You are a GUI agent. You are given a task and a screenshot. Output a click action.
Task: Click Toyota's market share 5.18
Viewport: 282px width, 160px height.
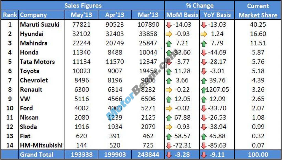click(x=258, y=71)
